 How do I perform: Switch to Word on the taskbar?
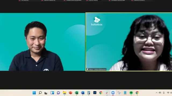pos(83,93)
